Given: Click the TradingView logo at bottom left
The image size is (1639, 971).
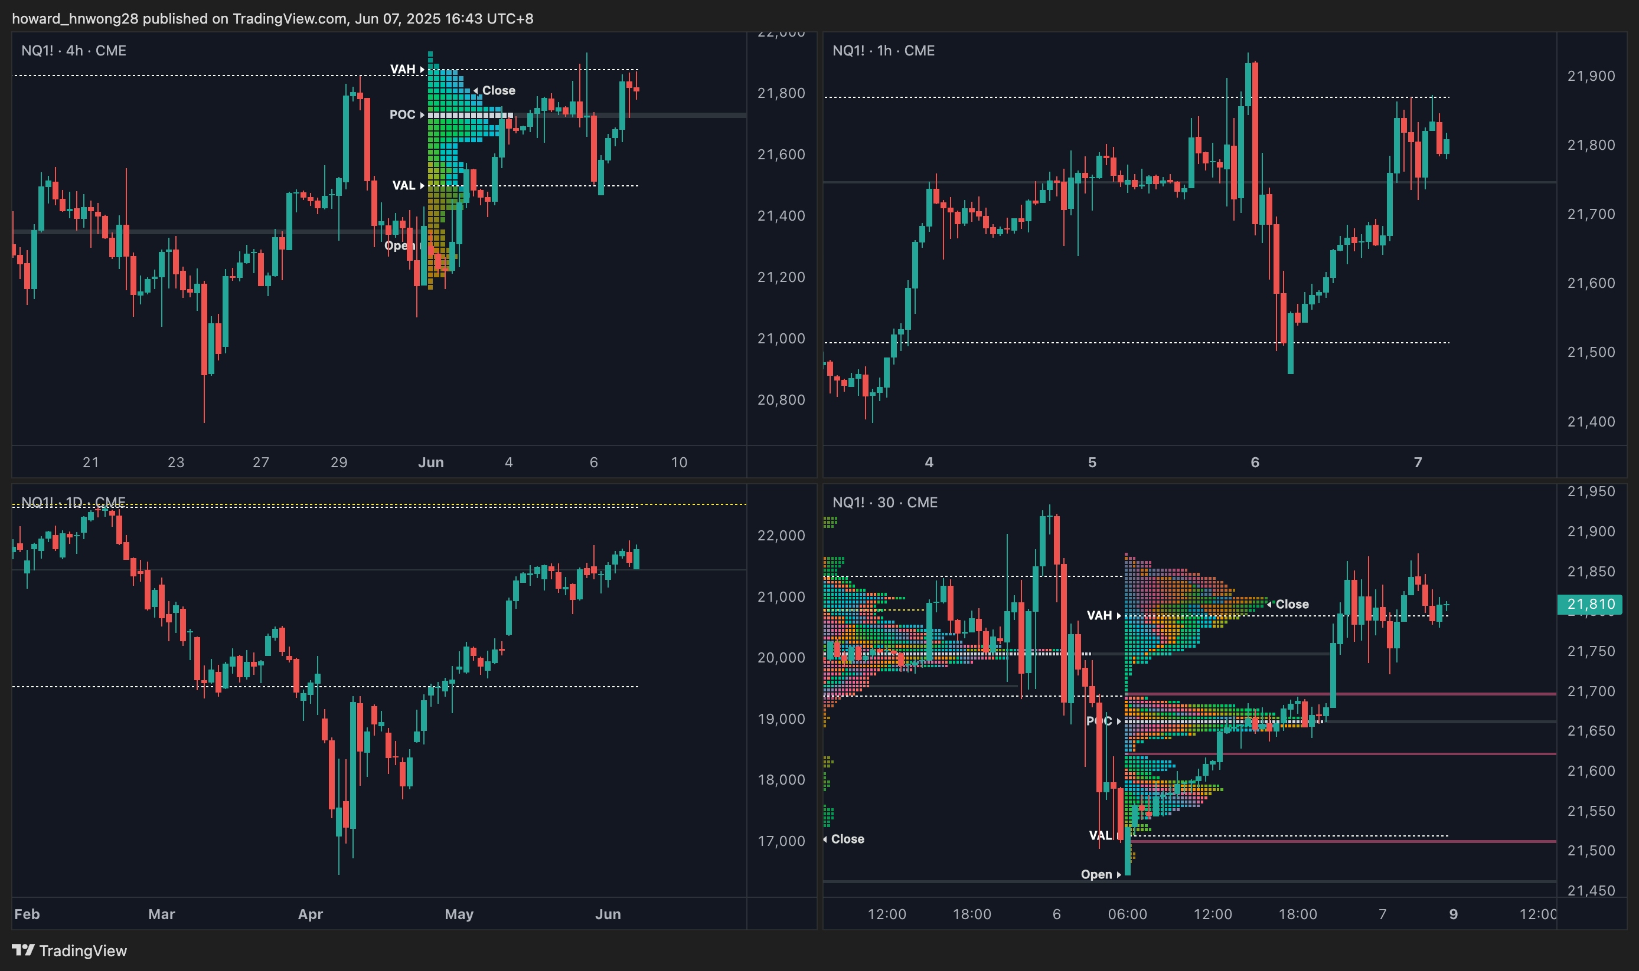Looking at the screenshot, I should 68,950.
